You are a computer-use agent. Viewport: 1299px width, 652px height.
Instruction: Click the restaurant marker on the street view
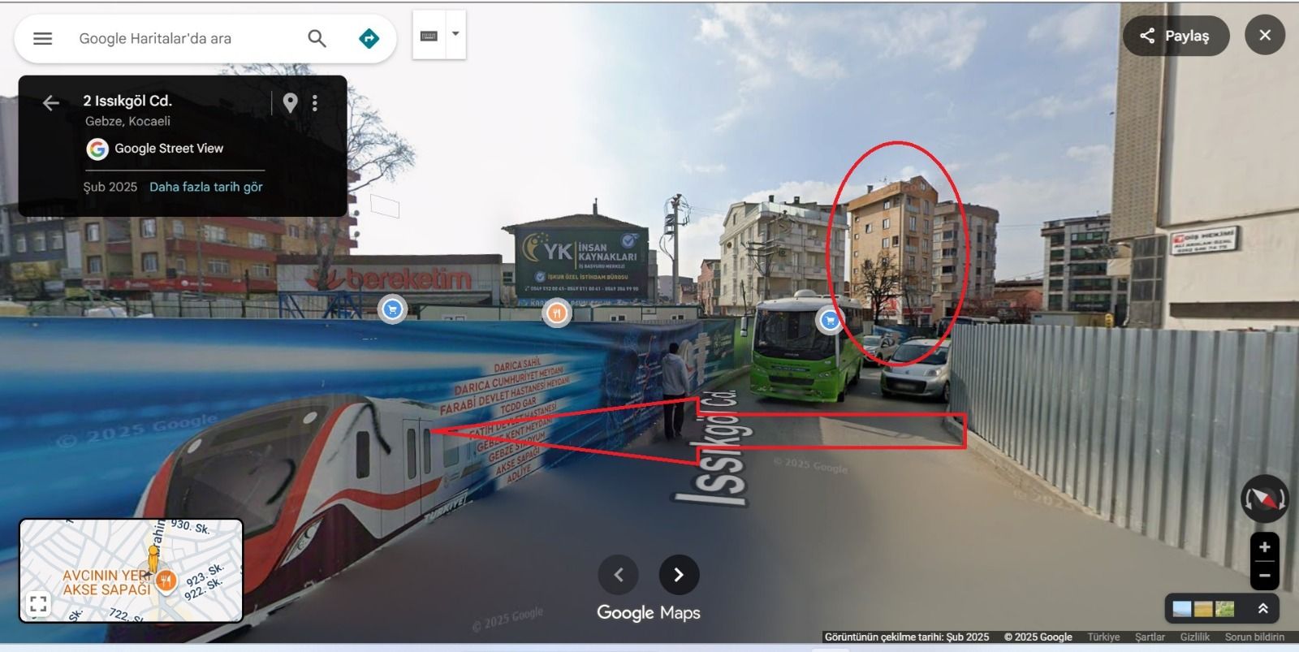556,312
